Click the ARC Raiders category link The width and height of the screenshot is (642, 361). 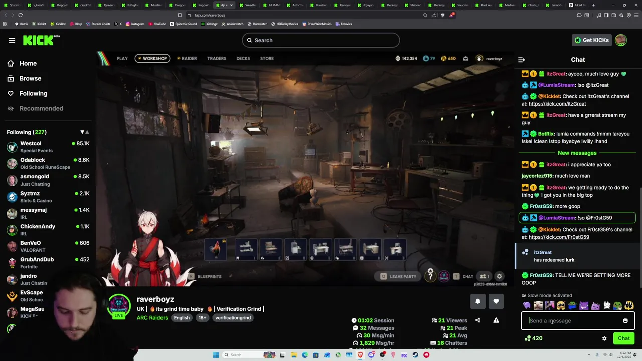tap(152, 318)
